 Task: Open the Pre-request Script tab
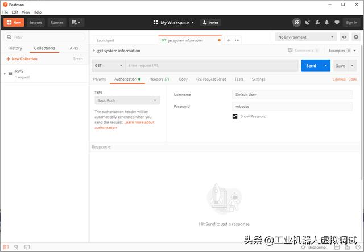[x=211, y=79]
